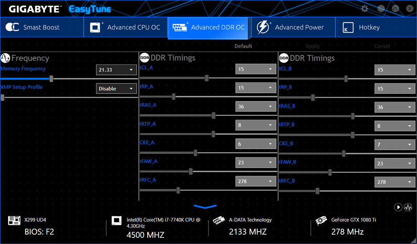Open the tRAS_B value dropdown
The image size is (417, 244).
pyautogui.click(x=395, y=107)
